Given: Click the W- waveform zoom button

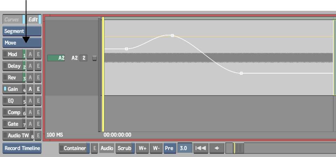Looking at the screenshot, I should pos(156,148).
